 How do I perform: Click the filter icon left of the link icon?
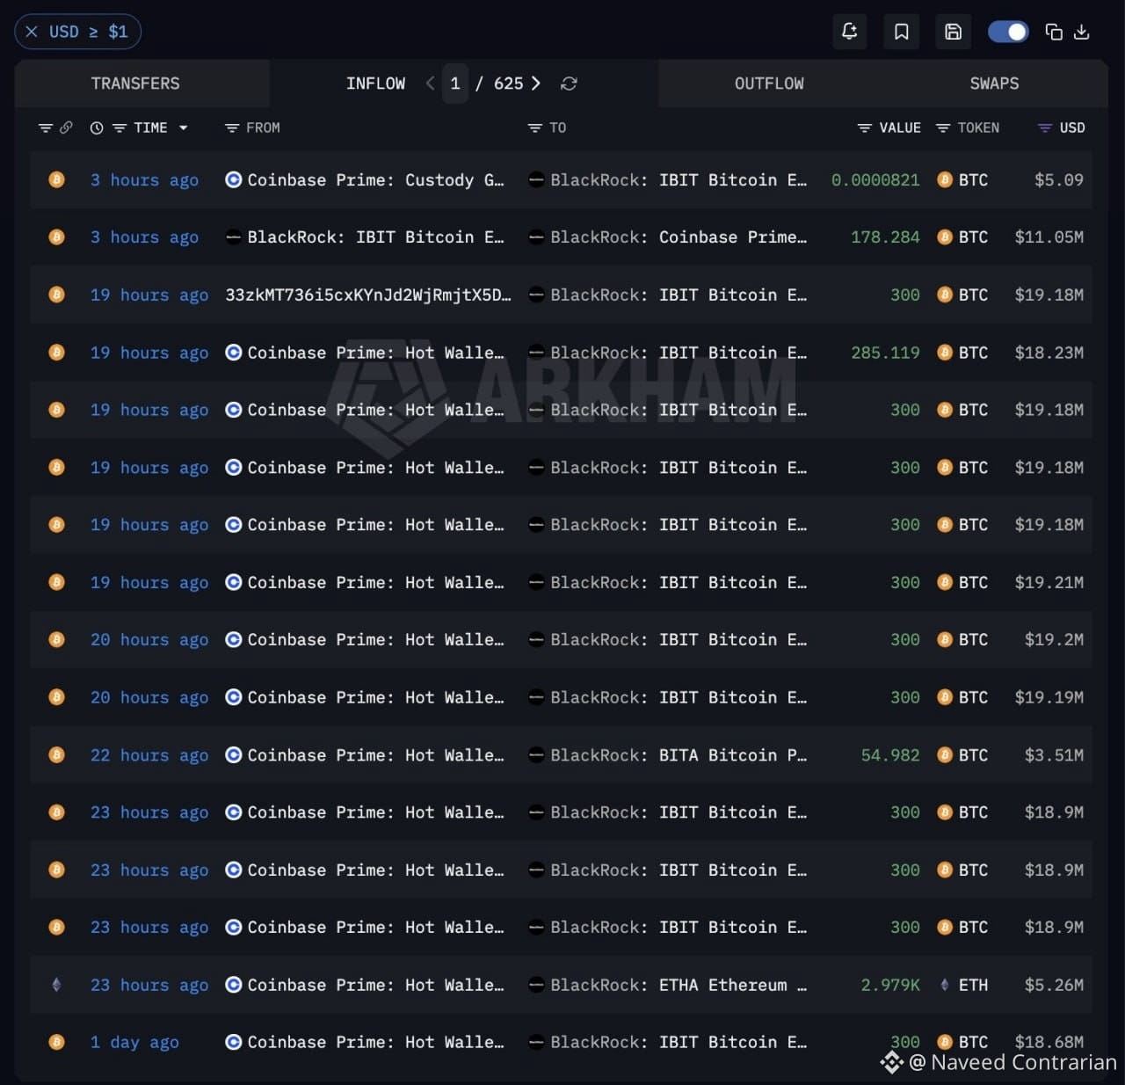46,127
